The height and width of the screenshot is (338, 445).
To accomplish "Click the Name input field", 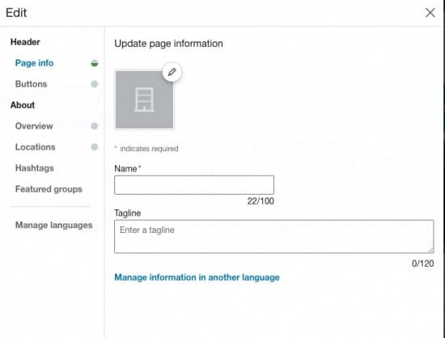I will point(194,185).
